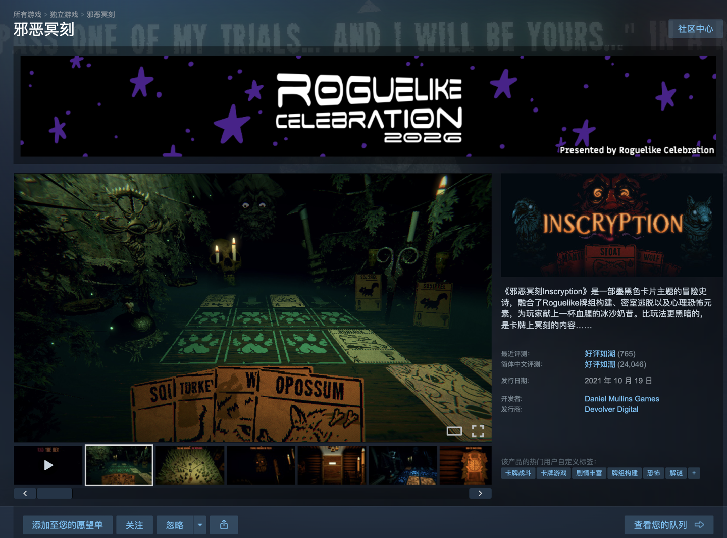The width and height of the screenshot is (727, 538).
Task: Select the 解谜 tag
Action: click(676, 473)
